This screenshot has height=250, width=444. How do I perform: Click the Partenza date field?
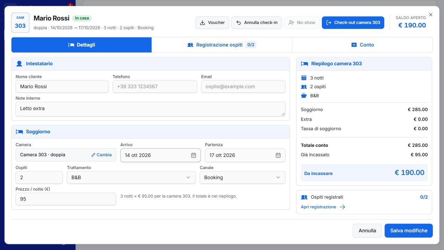click(245, 155)
